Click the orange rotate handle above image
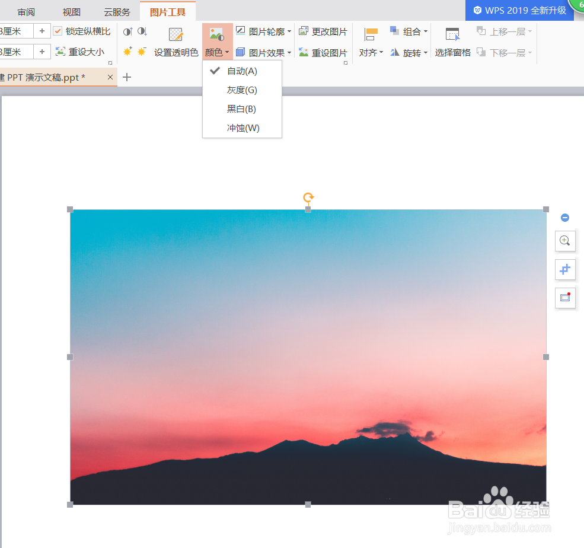The image size is (584, 548). click(308, 197)
